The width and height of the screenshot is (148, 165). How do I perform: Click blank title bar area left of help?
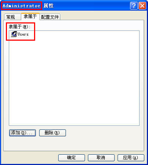click(92, 6)
